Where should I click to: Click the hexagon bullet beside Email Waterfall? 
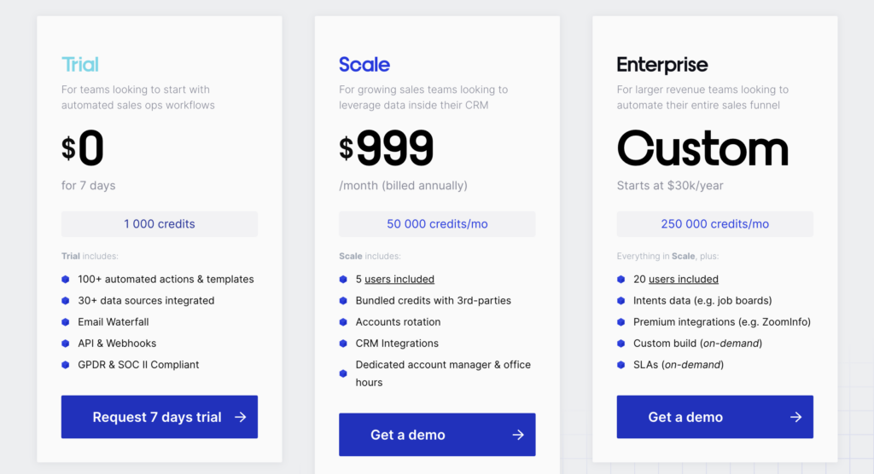tap(65, 322)
